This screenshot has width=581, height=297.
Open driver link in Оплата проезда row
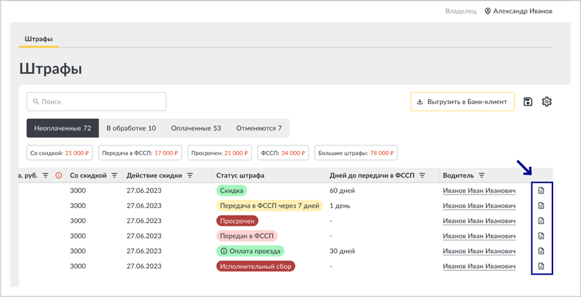coord(479,251)
